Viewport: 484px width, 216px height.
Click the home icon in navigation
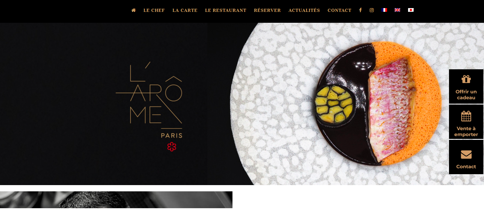[x=133, y=10]
